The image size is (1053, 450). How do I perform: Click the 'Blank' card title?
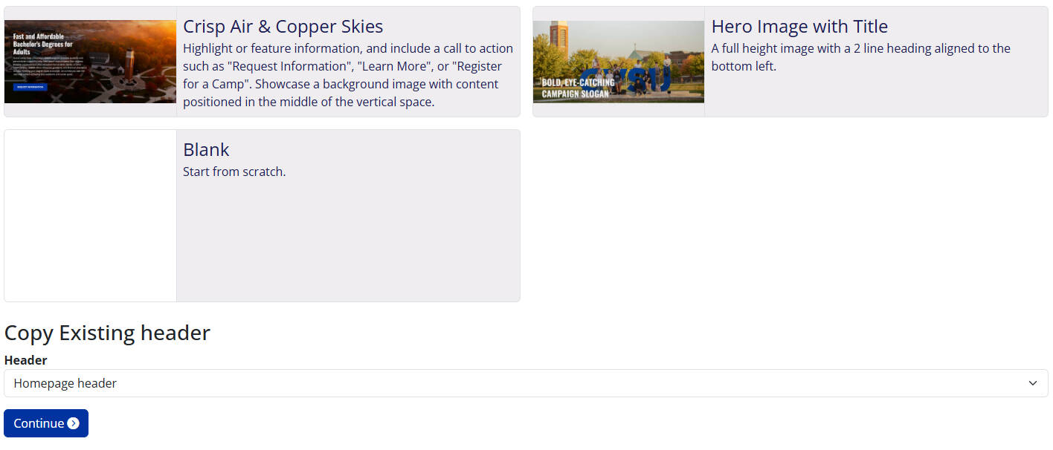[x=206, y=149]
